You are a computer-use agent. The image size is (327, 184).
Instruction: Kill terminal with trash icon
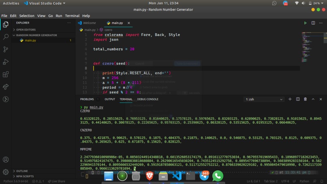(x=305, y=99)
